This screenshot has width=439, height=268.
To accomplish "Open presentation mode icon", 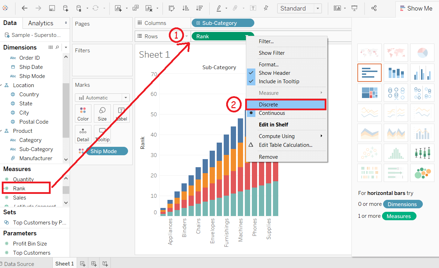I will point(355,8).
